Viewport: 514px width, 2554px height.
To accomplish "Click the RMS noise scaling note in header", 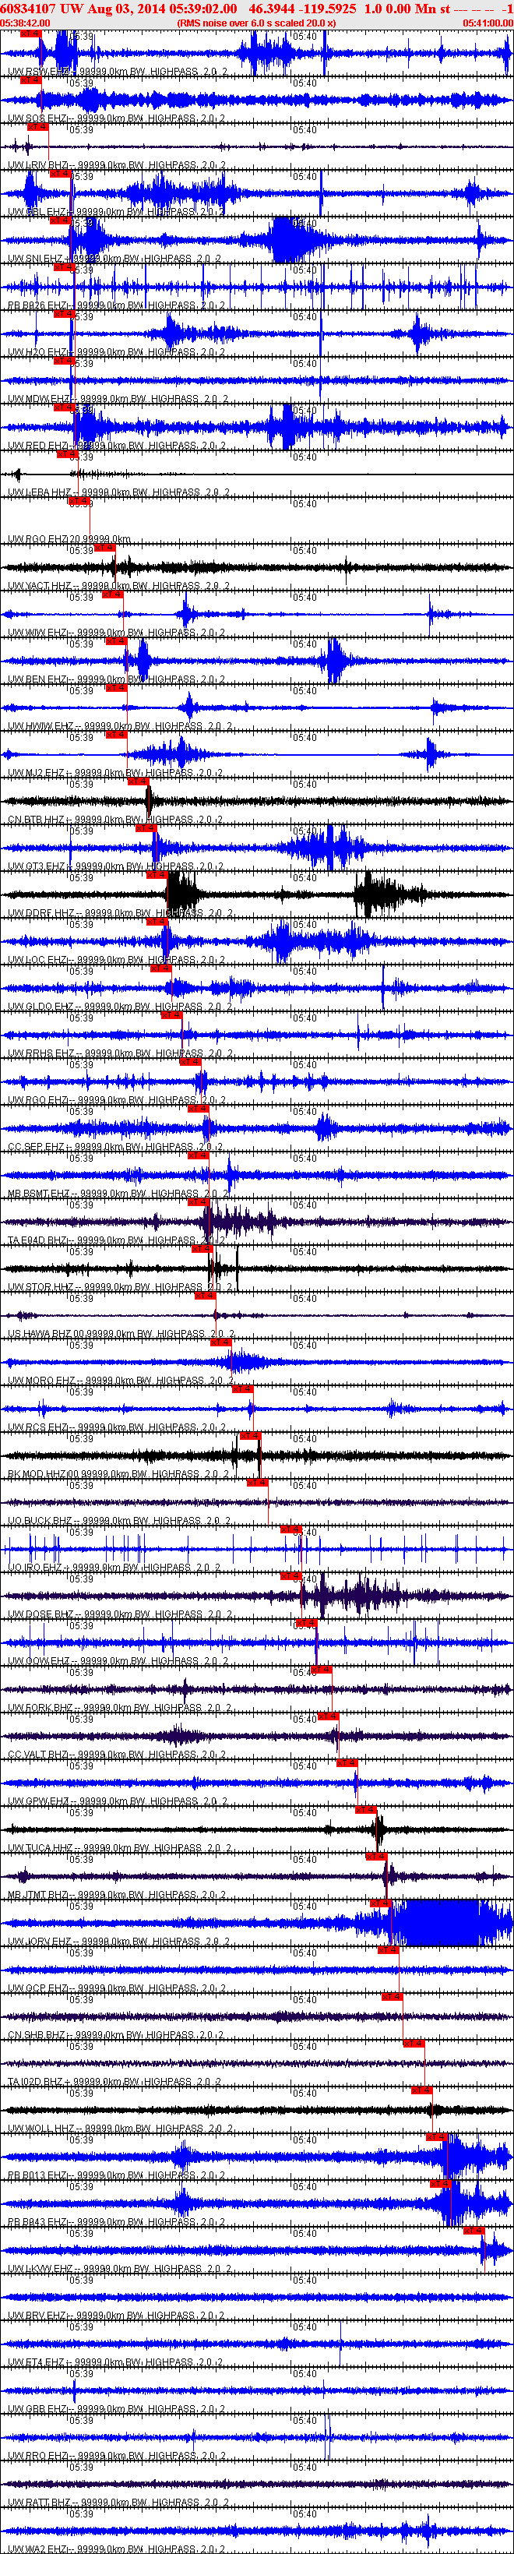I will (x=256, y=23).
